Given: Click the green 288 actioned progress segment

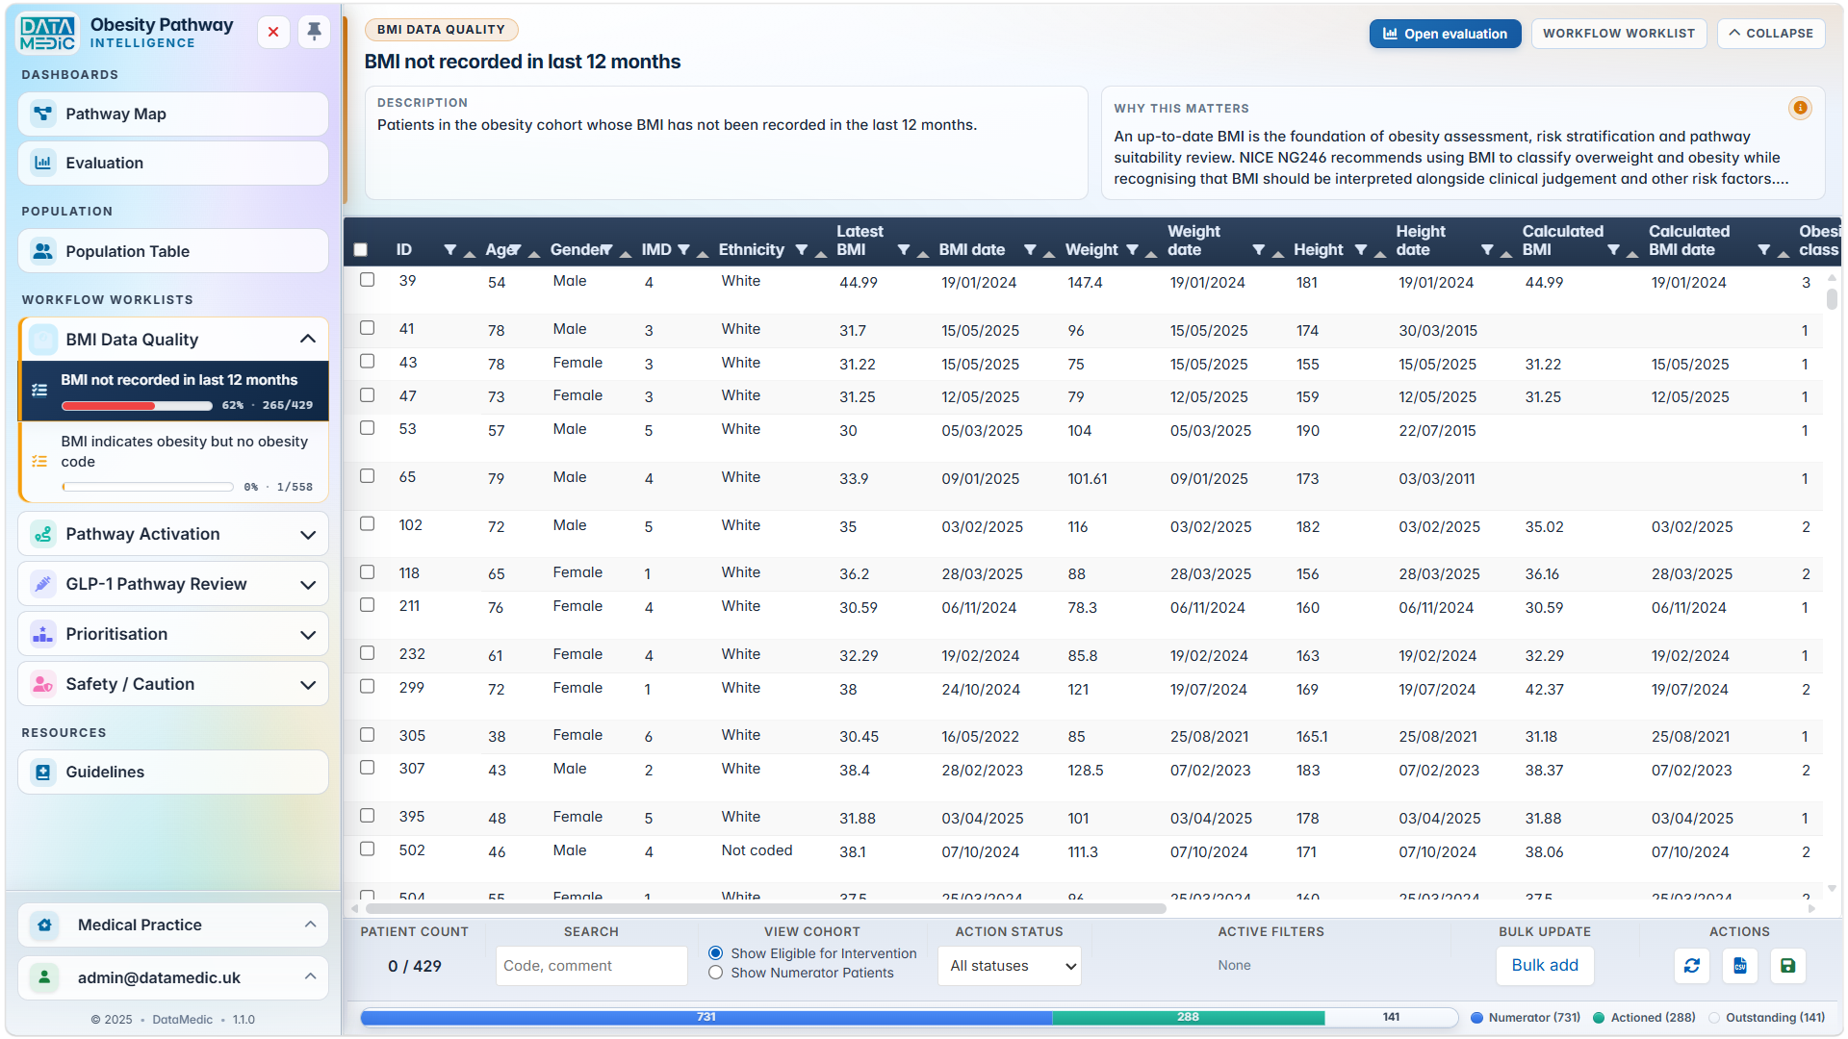Looking at the screenshot, I should (x=1189, y=1017).
